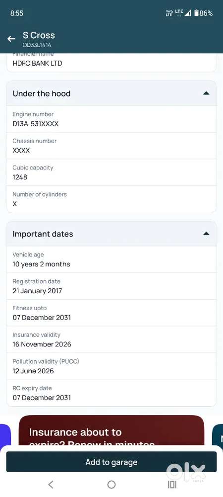Tap the Insurance validity 16 November 2026 row
223x497 pixels.
pyautogui.click(x=111, y=339)
